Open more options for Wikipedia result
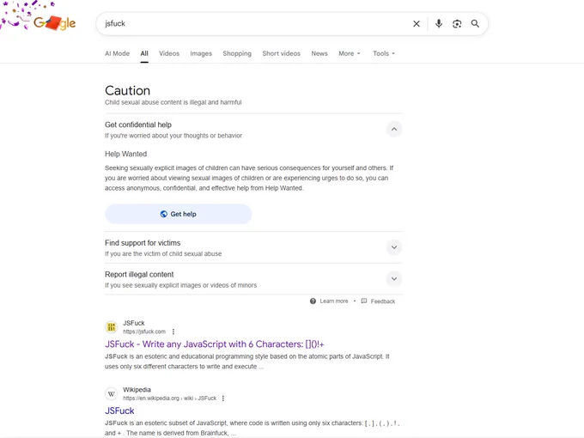 [x=223, y=398]
